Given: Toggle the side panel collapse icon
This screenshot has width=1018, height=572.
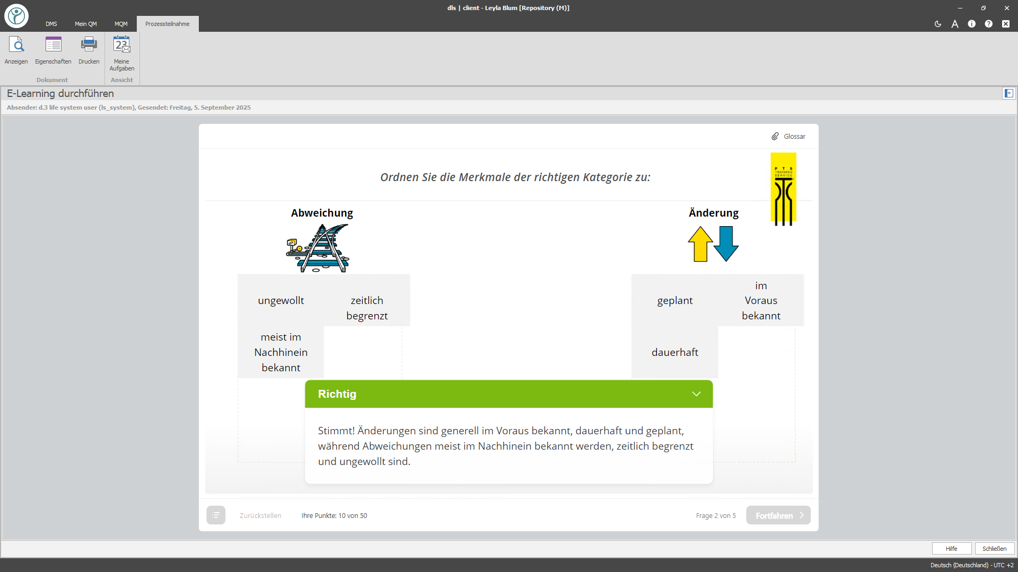Looking at the screenshot, I should coord(1008,93).
